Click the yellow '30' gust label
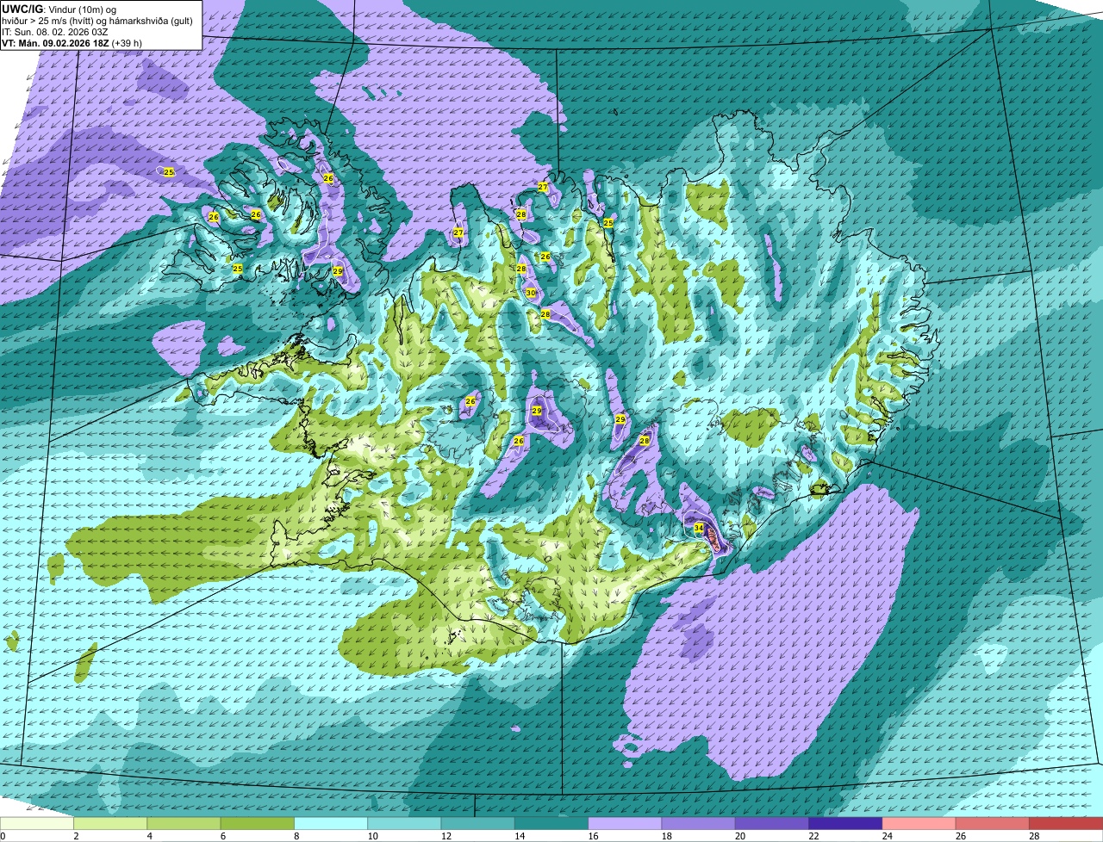This screenshot has height=842, width=1103. click(x=531, y=293)
